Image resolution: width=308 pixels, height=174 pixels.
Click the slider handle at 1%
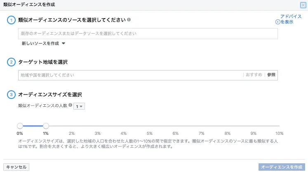[46, 126]
